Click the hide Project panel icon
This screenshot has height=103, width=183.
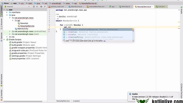pos(45,7)
